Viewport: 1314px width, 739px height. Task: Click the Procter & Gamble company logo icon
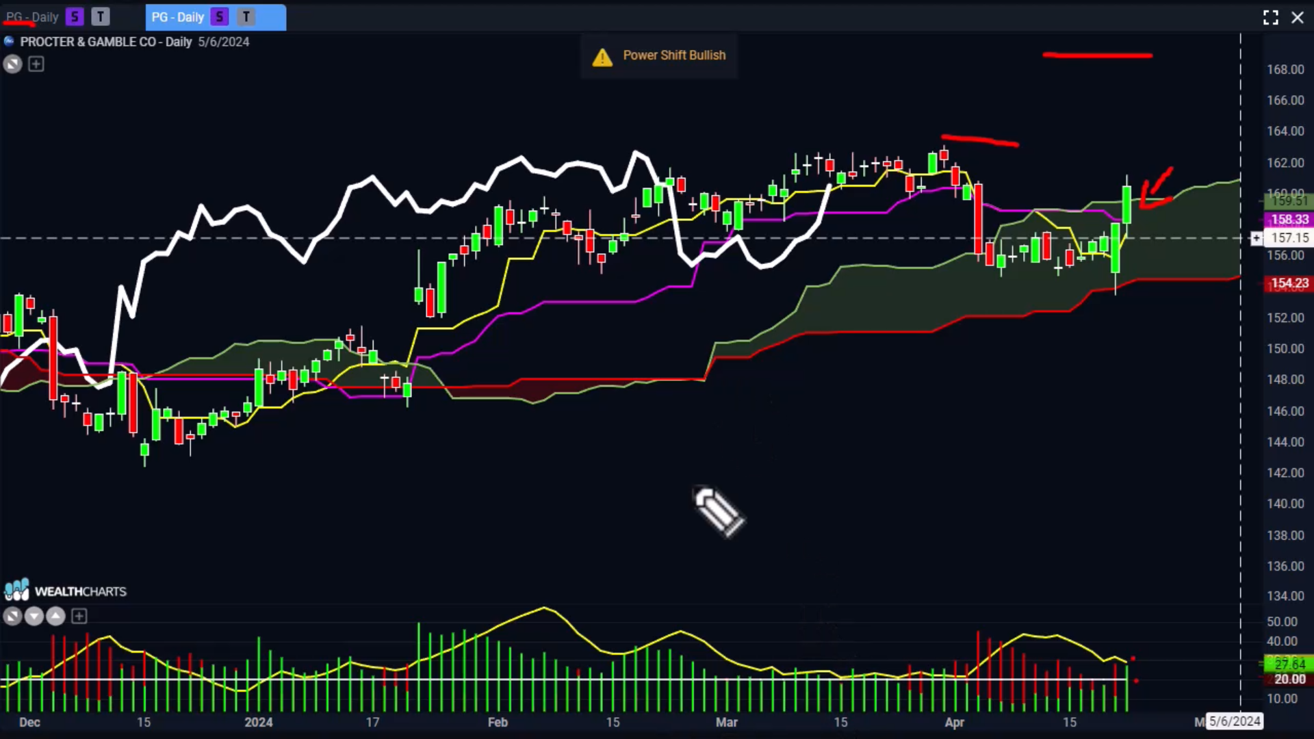tap(9, 42)
